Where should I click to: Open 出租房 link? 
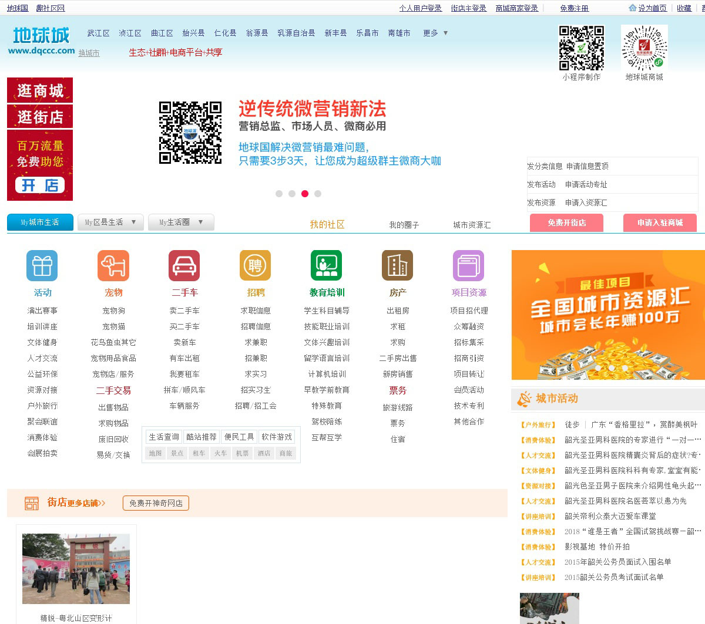click(398, 311)
